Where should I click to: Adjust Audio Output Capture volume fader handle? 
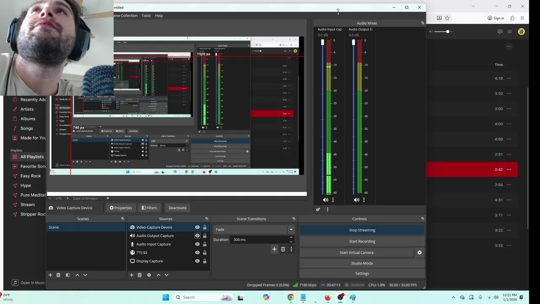(x=354, y=42)
